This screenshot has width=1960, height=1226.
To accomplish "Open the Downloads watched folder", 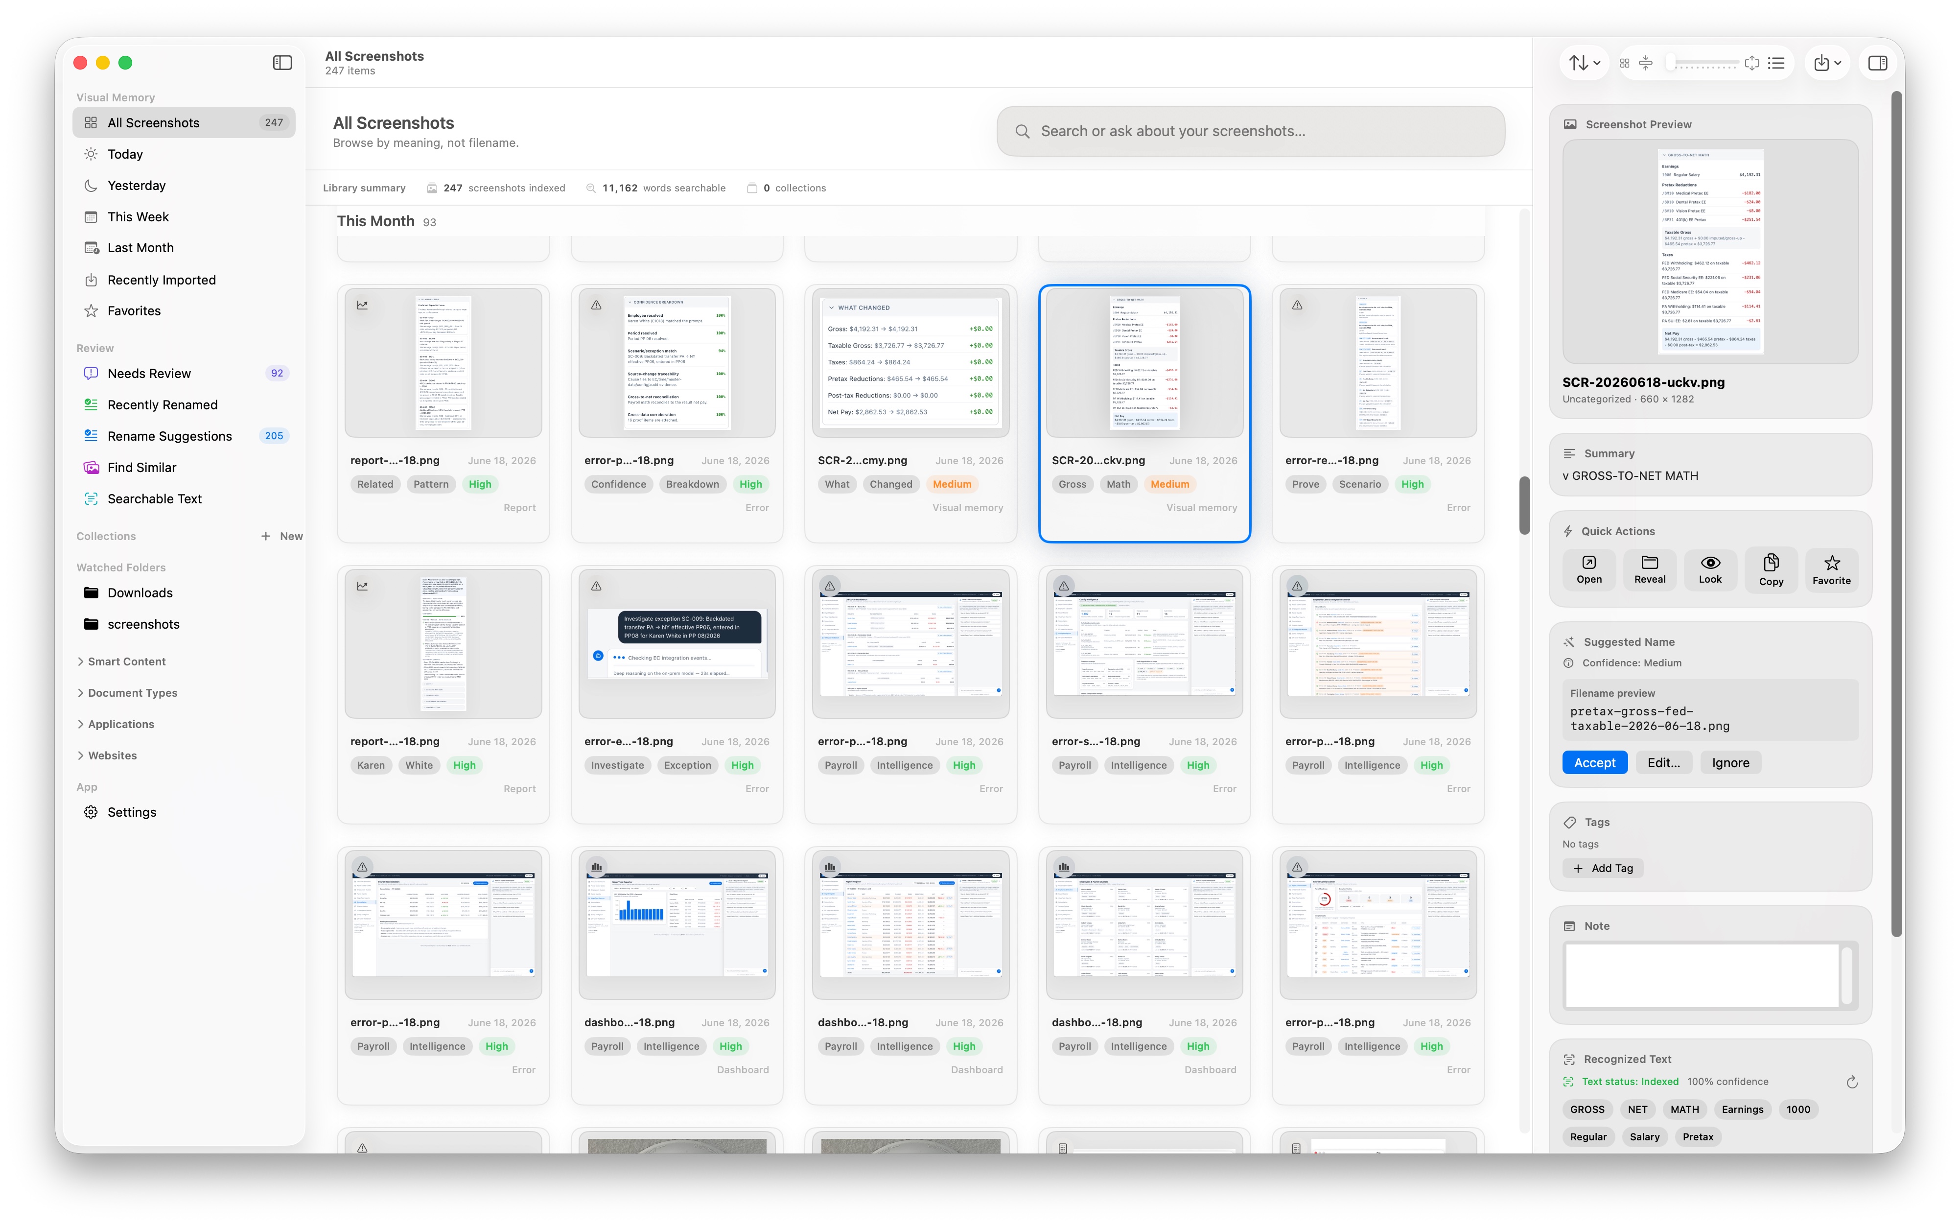I will point(184,593).
